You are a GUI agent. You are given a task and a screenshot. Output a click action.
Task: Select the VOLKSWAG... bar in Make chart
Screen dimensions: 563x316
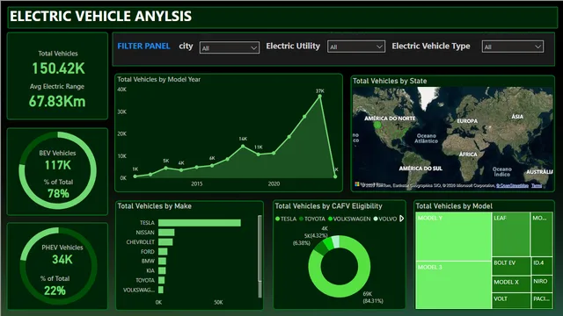[161, 290]
